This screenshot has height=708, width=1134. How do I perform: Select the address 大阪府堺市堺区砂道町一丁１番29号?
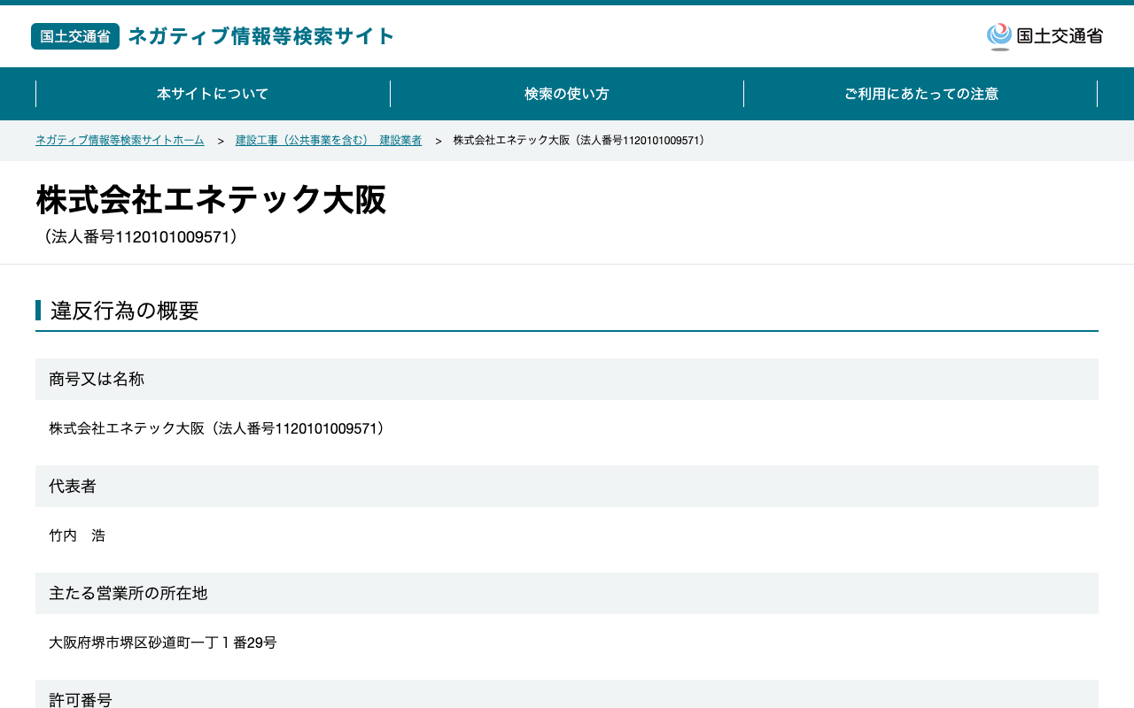[x=163, y=643]
